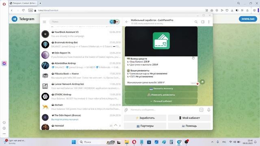Click the forward arrow beside the message

(x=202, y=82)
